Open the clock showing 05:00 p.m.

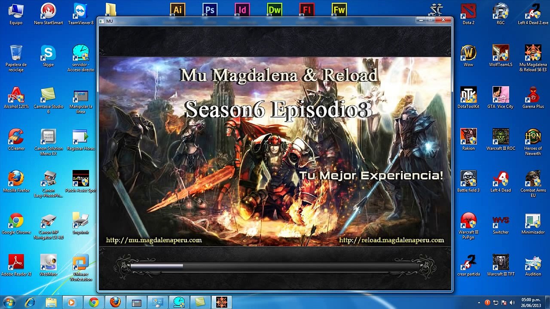[x=531, y=303]
